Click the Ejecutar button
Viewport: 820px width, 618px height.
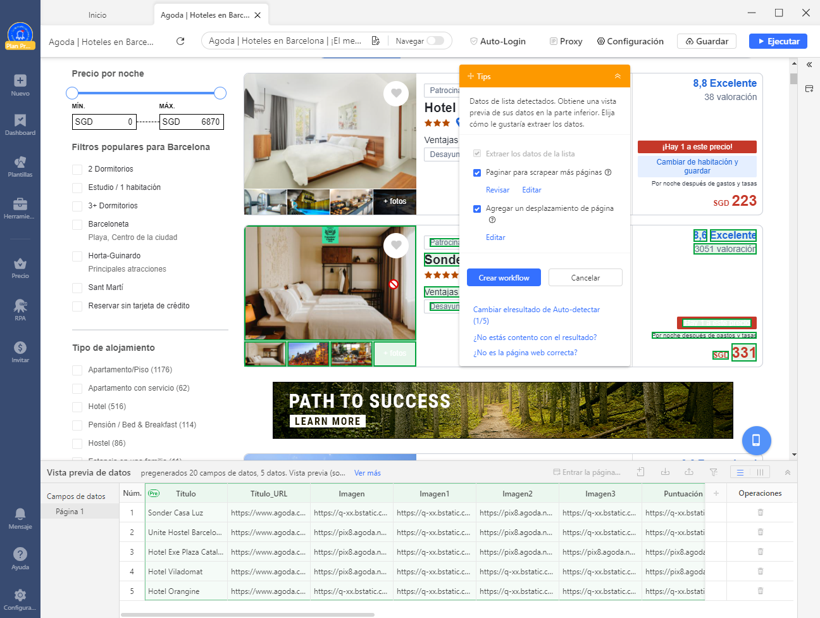(x=778, y=41)
